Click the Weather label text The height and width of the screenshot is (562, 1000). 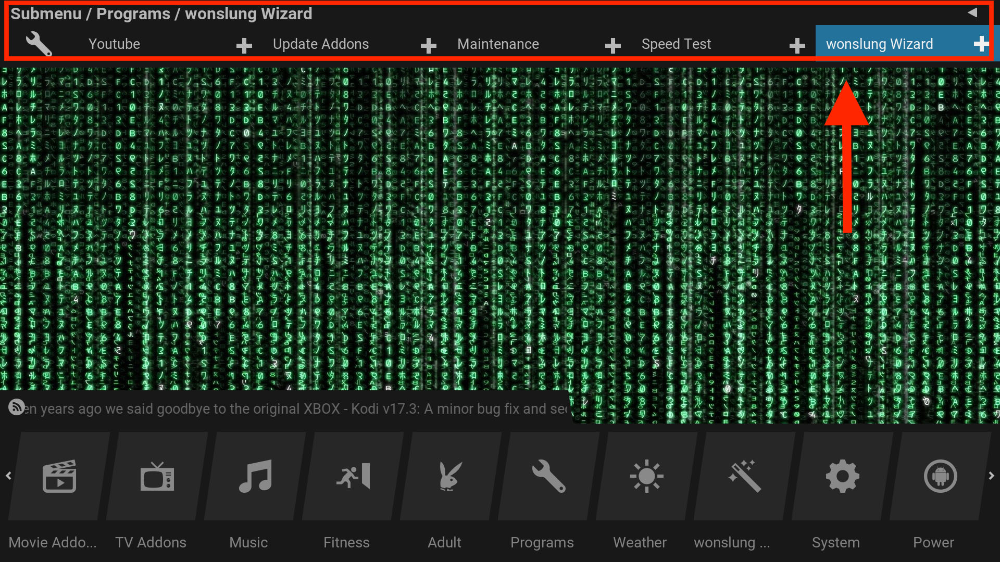pyautogui.click(x=640, y=542)
